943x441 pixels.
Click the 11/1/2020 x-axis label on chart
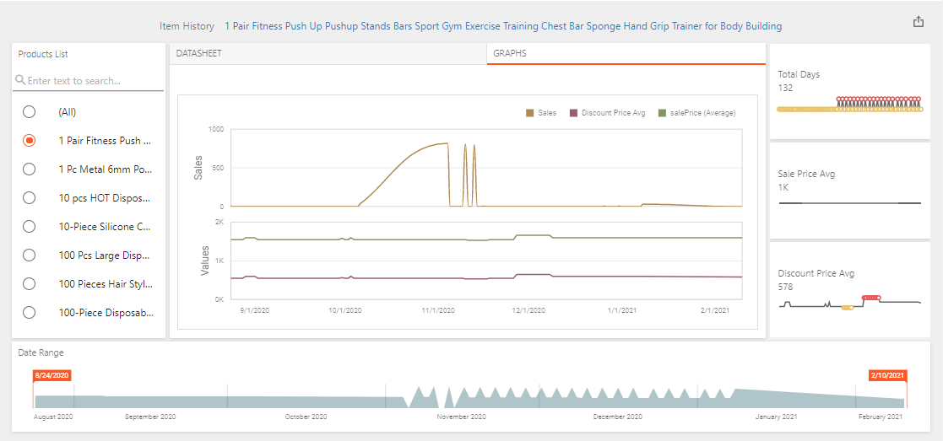pos(437,310)
